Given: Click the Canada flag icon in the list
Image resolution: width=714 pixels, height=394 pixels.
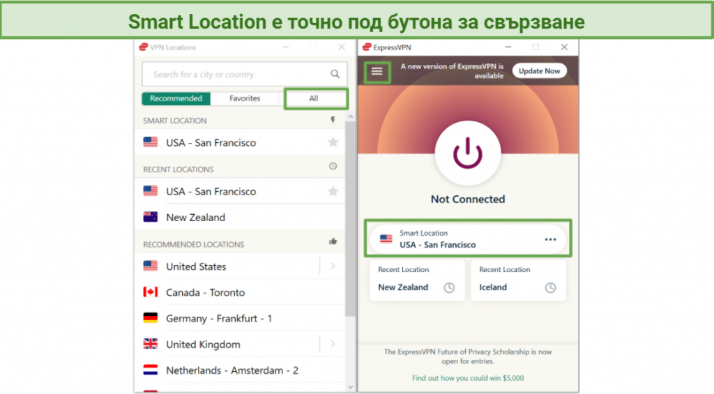Looking at the screenshot, I should (x=151, y=292).
